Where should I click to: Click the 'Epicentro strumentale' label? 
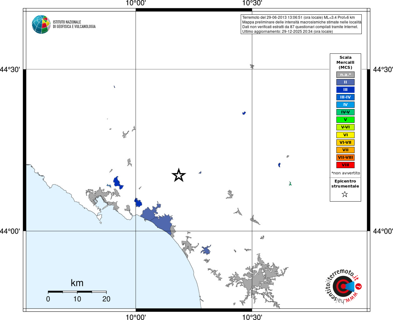tap(345, 184)
